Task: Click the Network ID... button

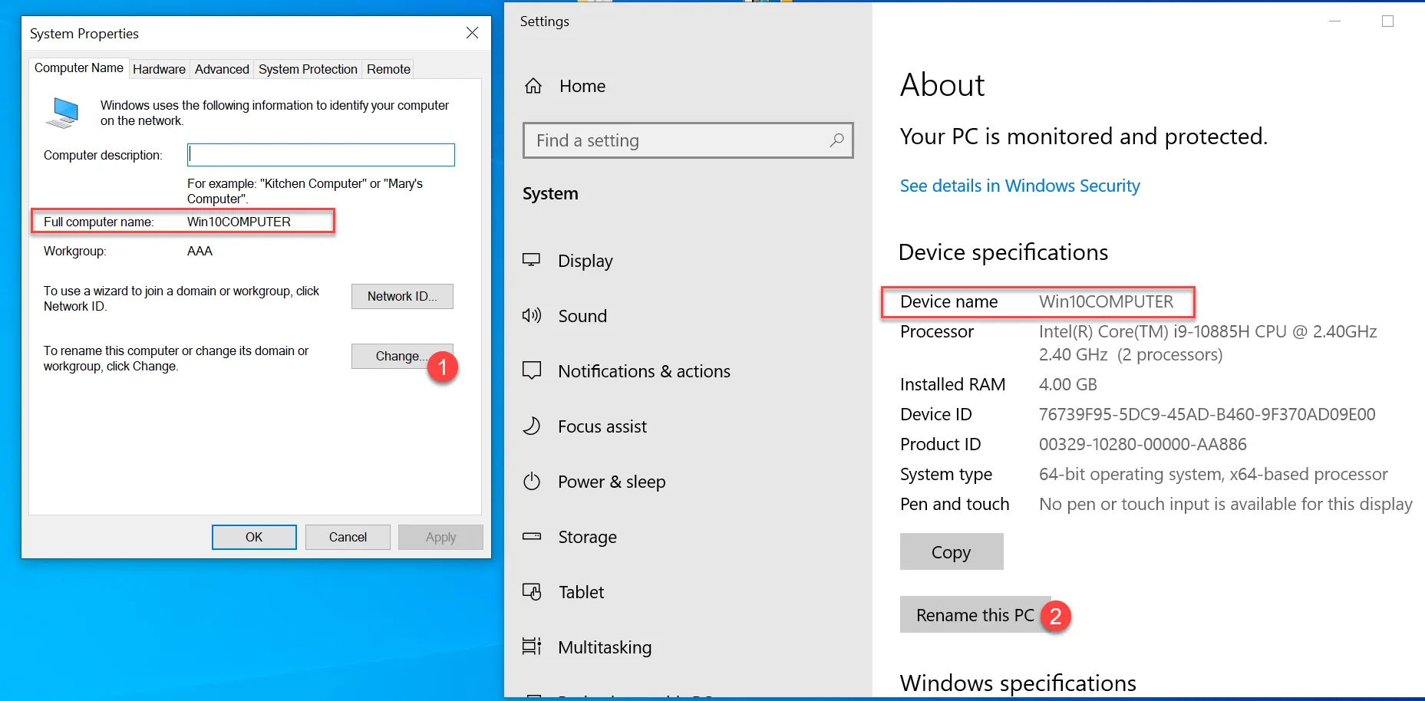Action: 402,296
